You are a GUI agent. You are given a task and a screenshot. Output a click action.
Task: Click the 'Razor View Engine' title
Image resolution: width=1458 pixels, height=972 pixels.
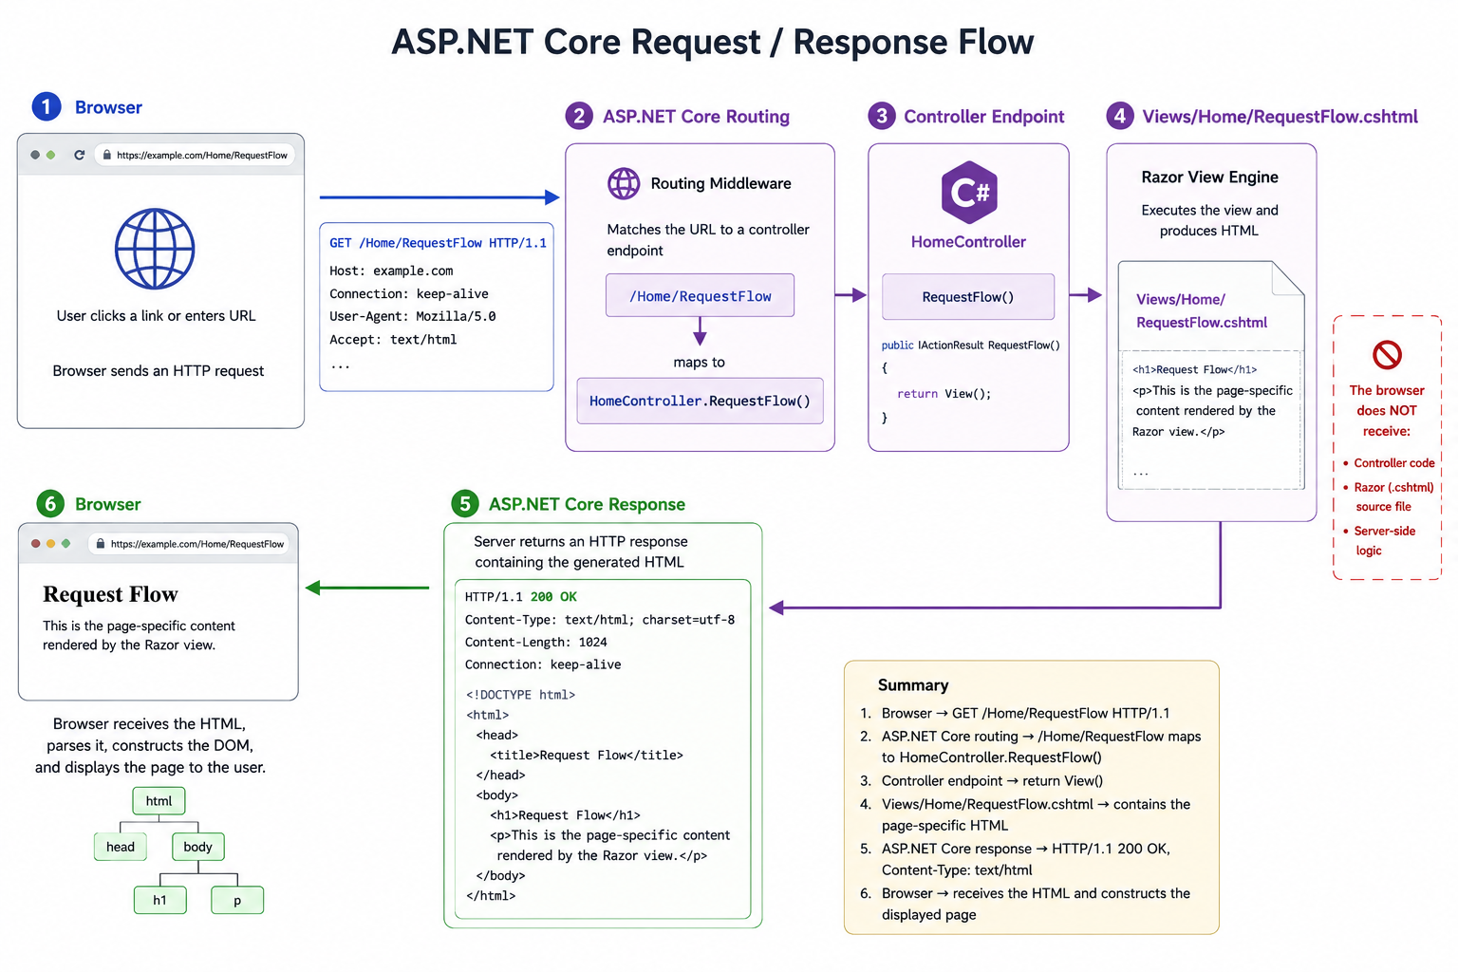tap(1210, 177)
